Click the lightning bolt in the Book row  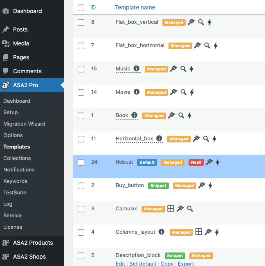pyautogui.click(x=190, y=115)
